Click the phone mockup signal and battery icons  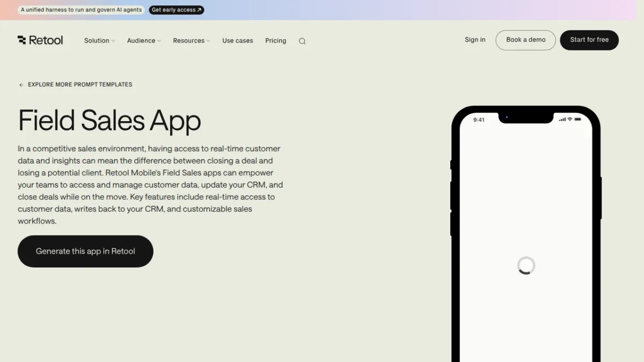click(570, 119)
